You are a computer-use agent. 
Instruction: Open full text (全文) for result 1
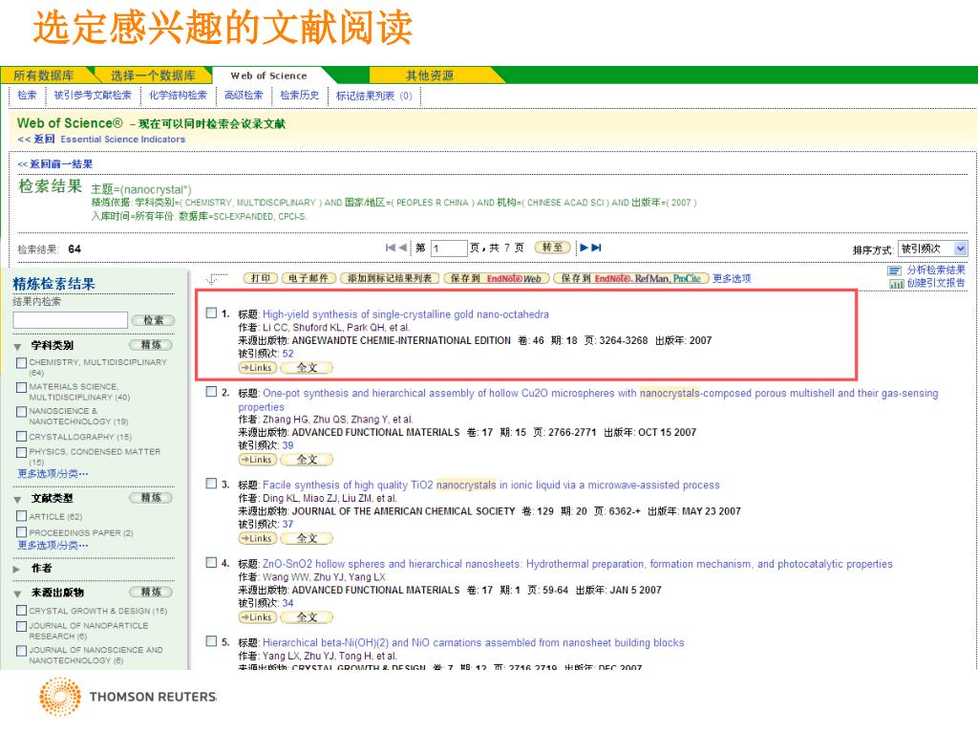pos(307,368)
